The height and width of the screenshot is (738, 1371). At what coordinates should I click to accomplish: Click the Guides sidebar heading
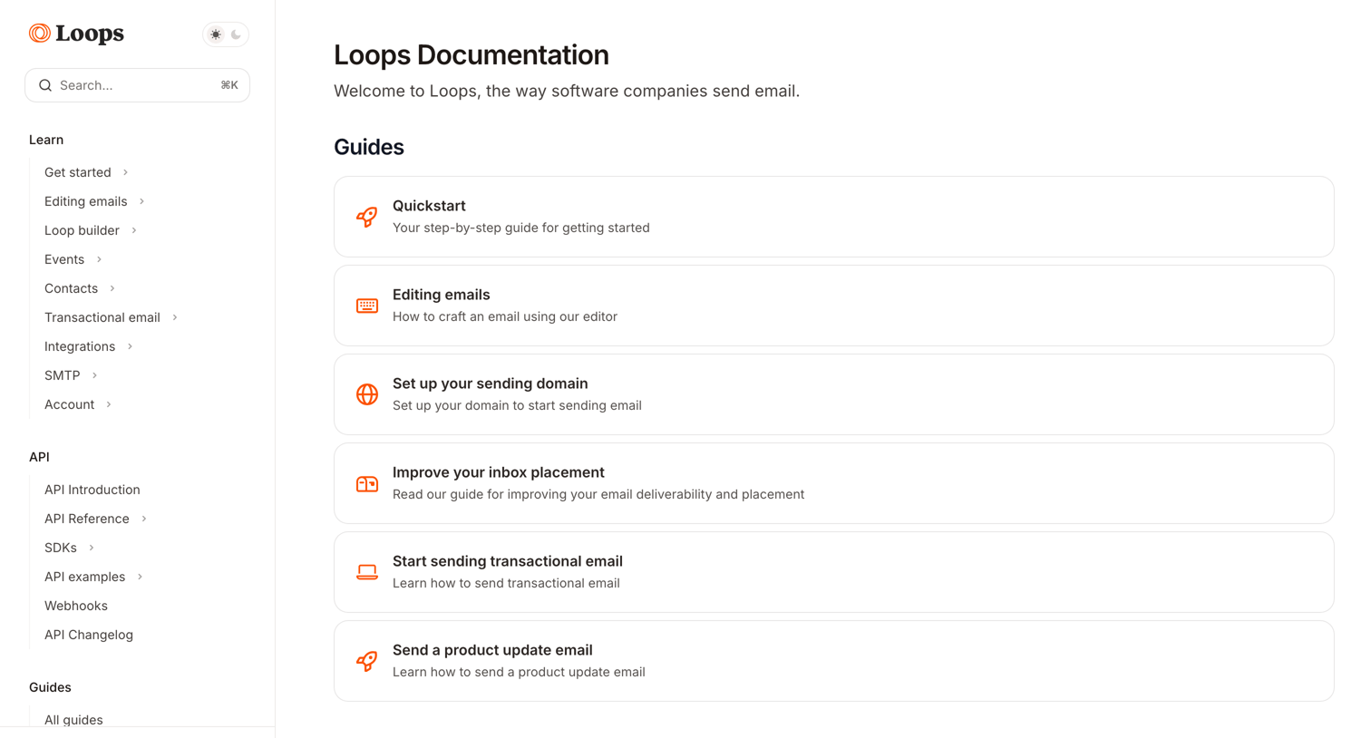(50, 687)
